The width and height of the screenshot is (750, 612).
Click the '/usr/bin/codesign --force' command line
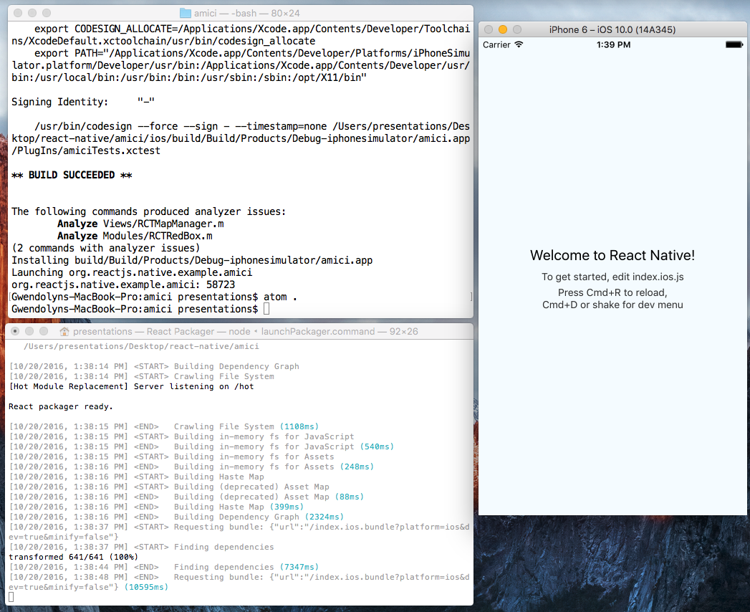point(241,138)
